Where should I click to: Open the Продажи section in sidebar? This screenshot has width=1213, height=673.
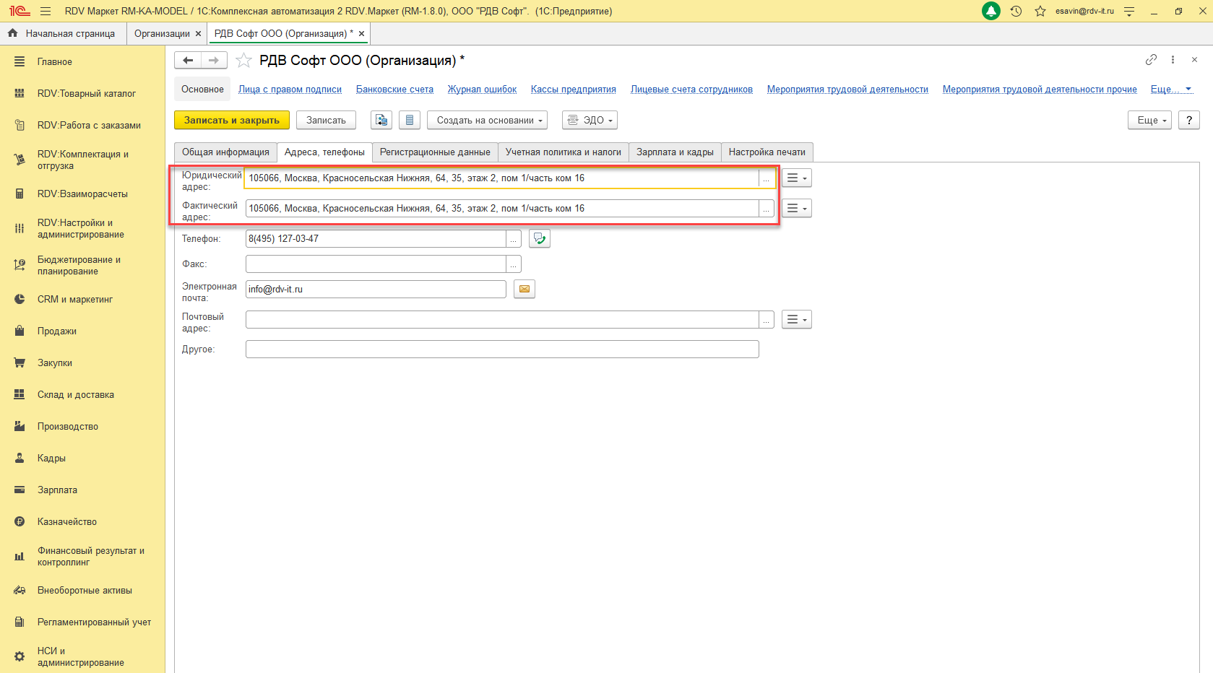[x=57, y=331]
